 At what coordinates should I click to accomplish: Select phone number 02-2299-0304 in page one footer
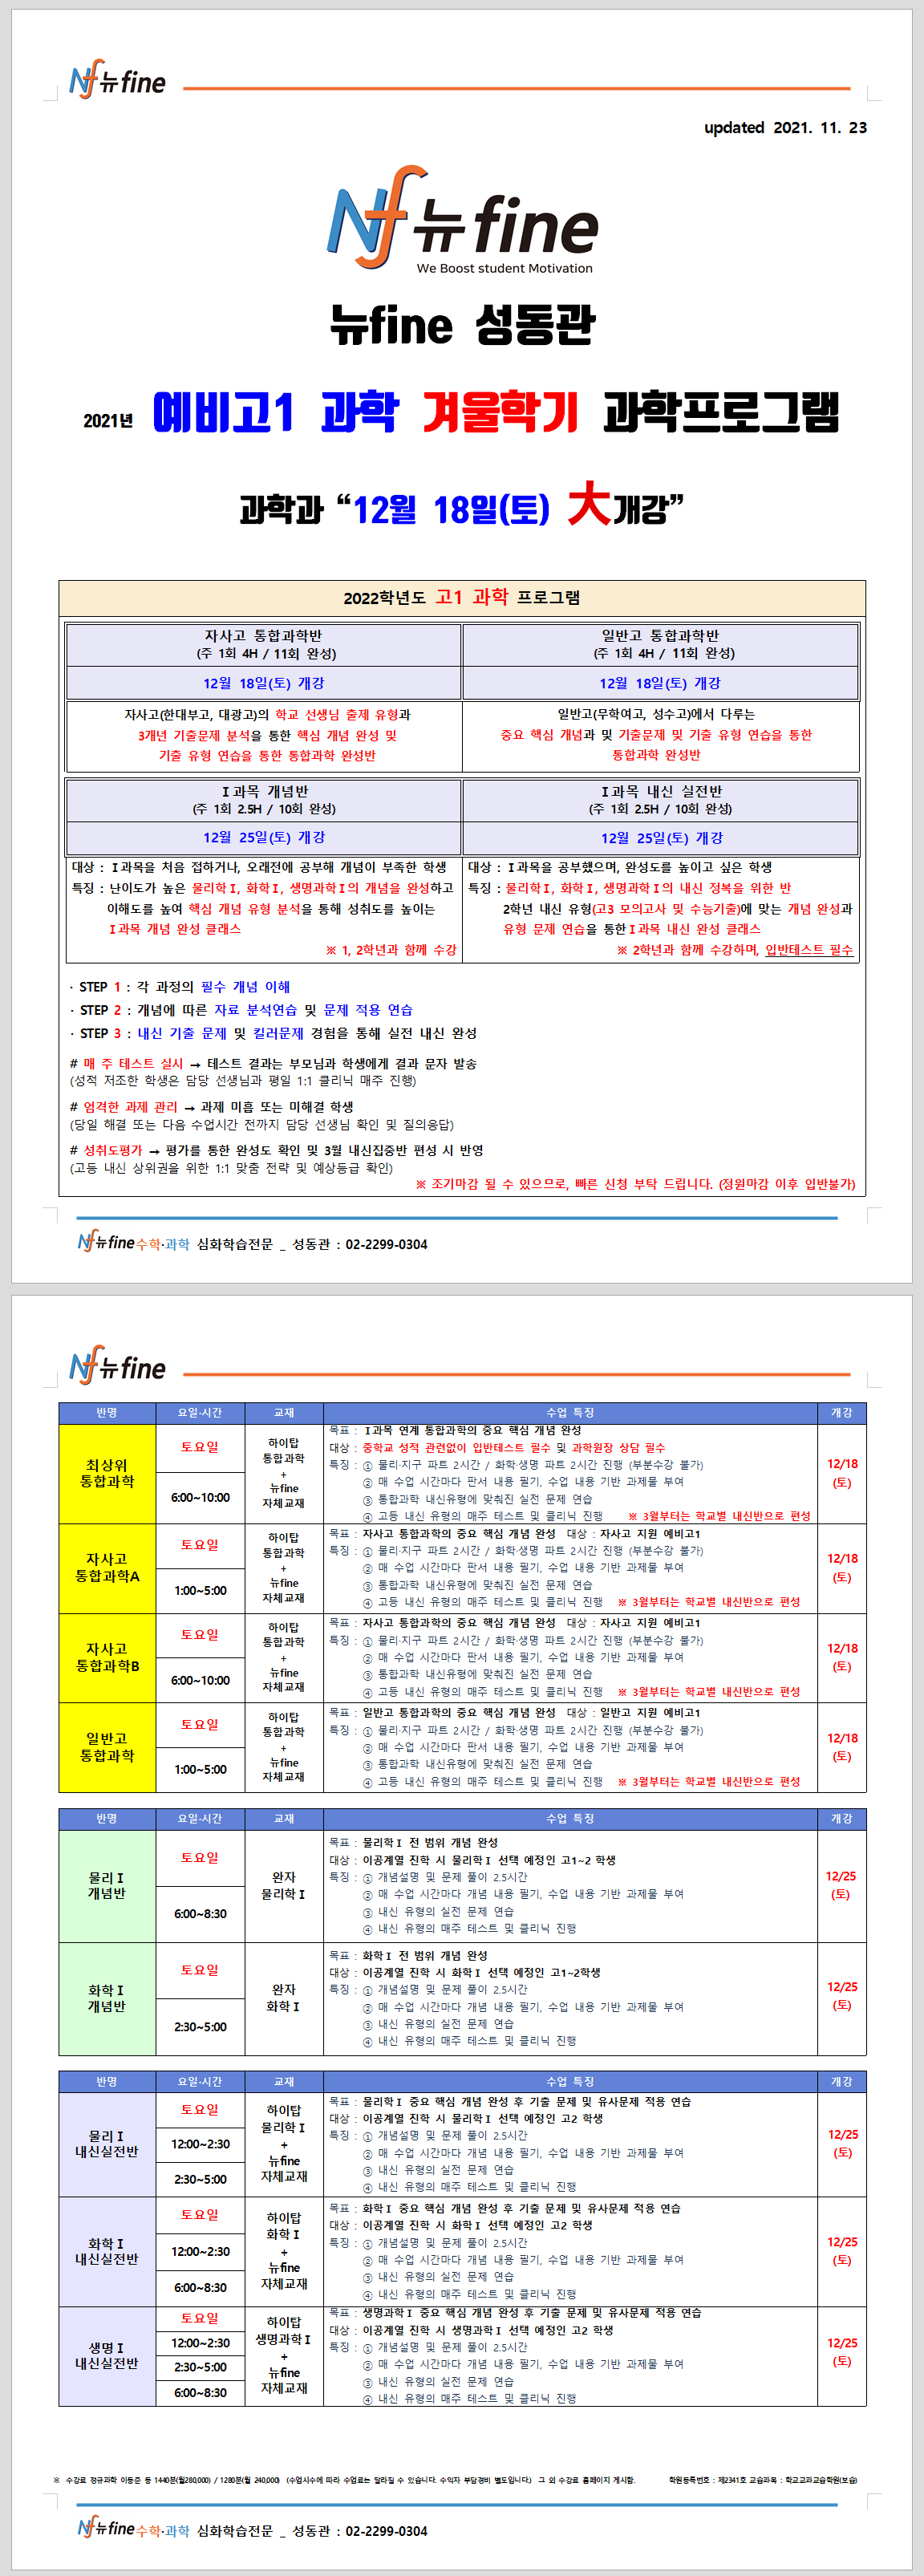(x=386, y=1244)
